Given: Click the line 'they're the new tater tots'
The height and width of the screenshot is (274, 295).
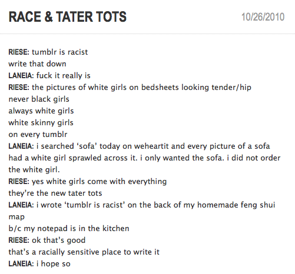Looking at the screenshot, I should pyautogui.click(x=55, y=193).
